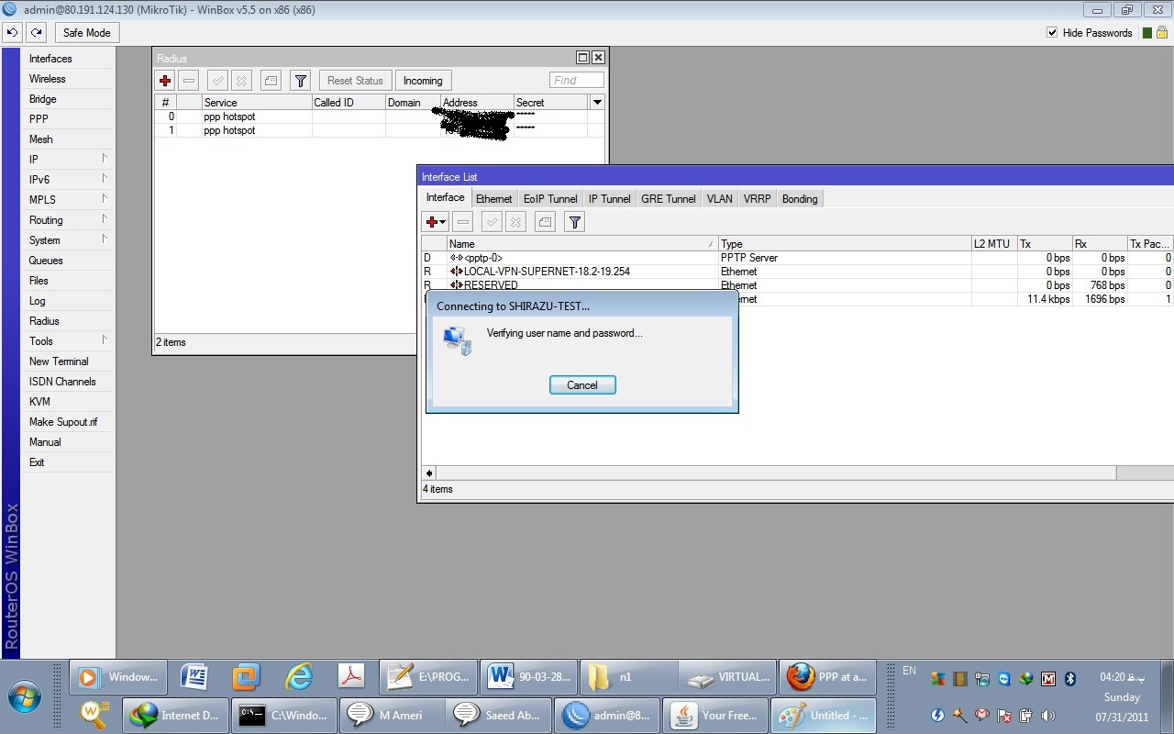This screenshot has height=734, width=1174.
Task: Click the Undo arrow in WinBox toolbar
Action: point(12,32)
